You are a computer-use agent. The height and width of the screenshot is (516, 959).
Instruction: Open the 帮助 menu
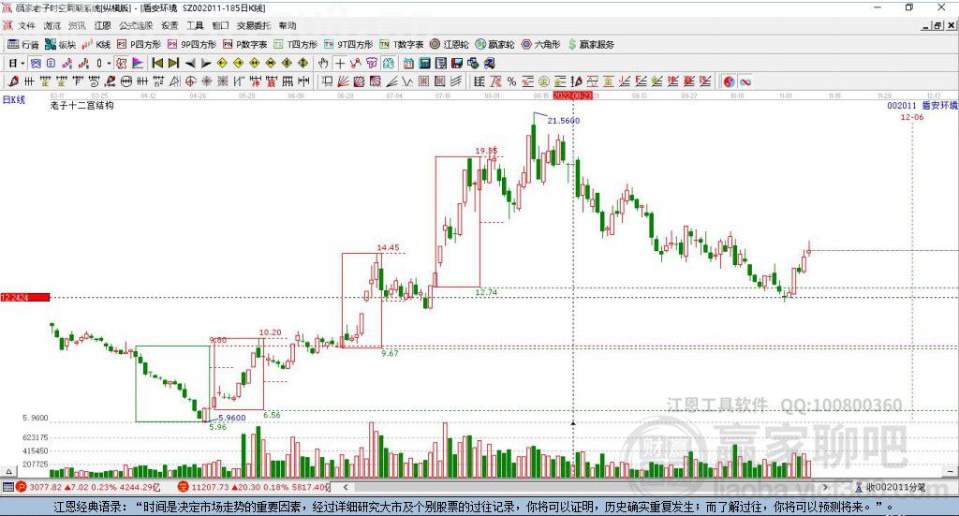288,25
